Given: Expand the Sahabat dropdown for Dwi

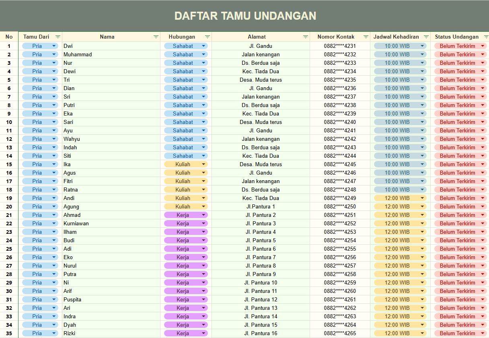Looking at the screenshot, I should pos(203,46).
